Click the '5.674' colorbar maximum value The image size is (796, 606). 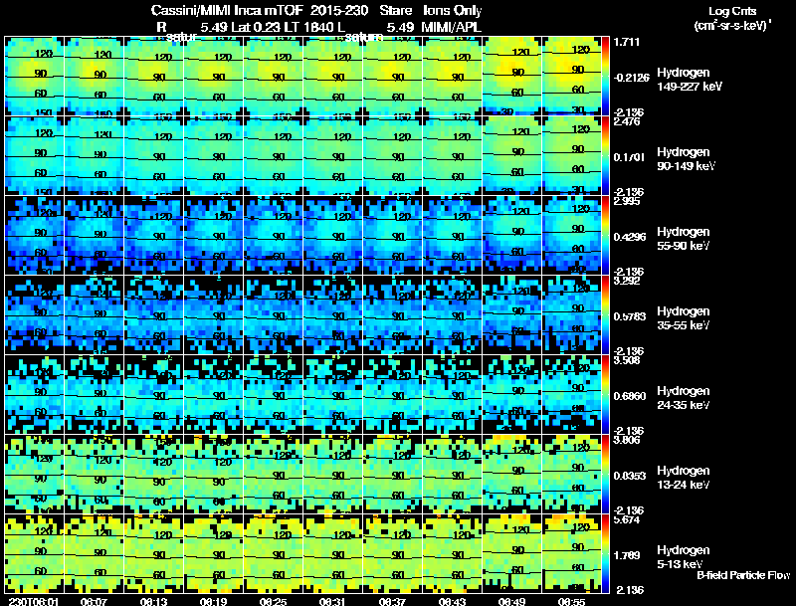click(x=627, y=519)
